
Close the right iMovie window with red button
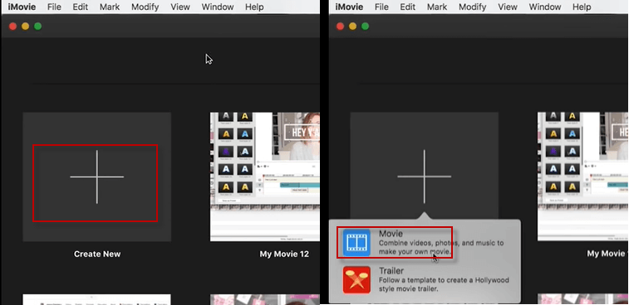tap(340, 27)
